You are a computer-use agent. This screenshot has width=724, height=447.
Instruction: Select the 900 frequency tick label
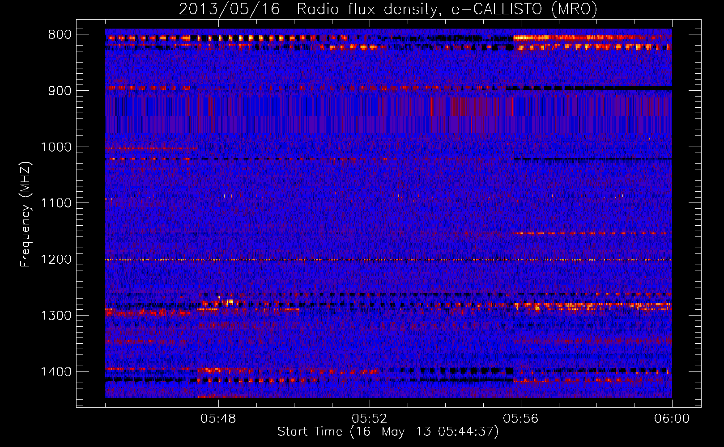tap(60, 91)
